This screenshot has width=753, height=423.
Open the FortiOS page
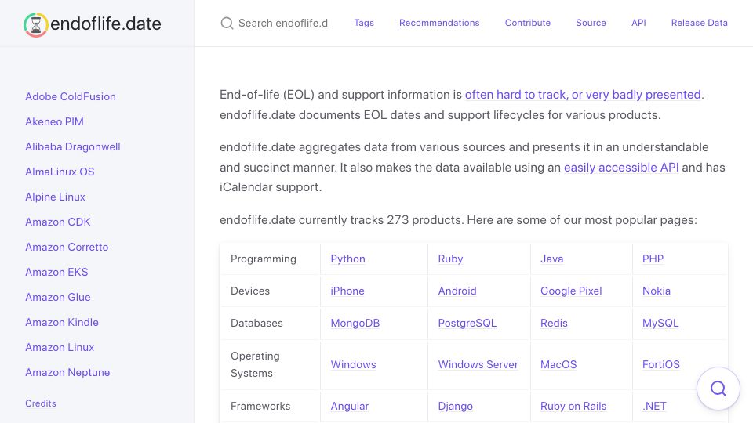[660, 364]
